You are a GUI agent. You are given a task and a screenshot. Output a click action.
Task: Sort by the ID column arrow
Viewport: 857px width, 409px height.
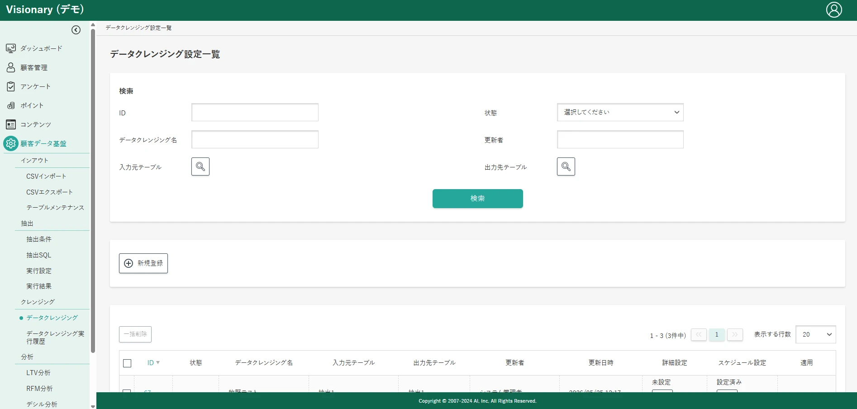(x=158, y=363)
